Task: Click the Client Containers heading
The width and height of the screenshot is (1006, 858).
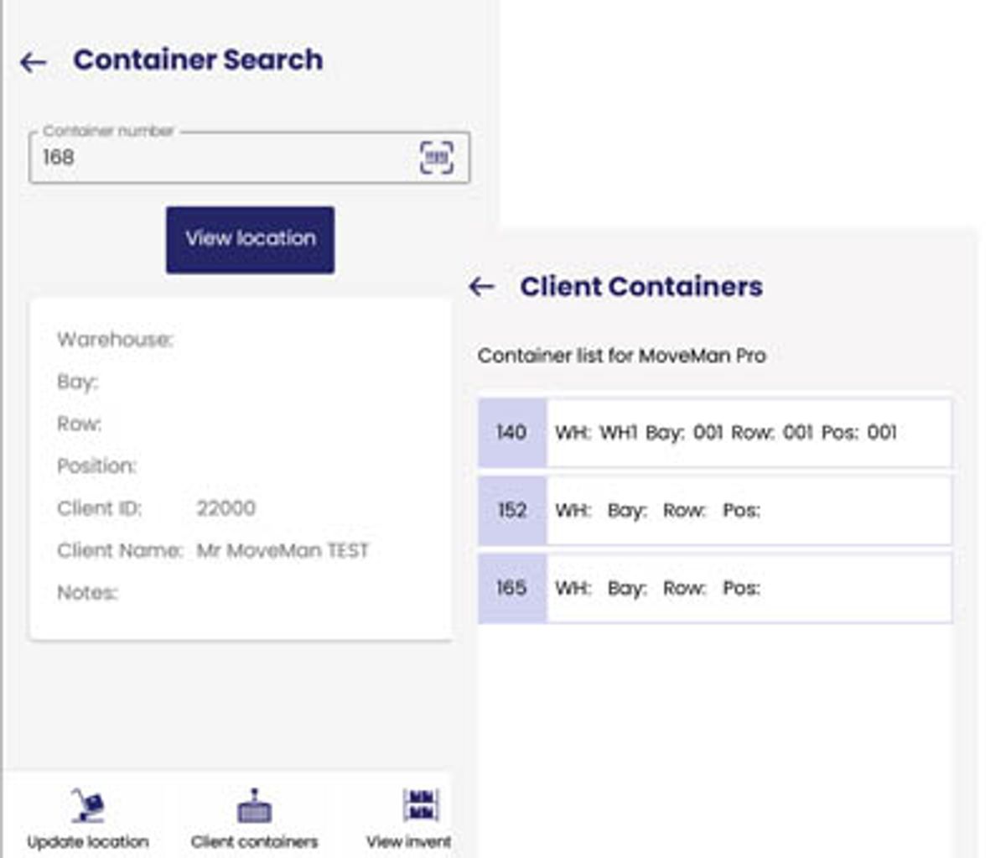Action: coord(641,287)
